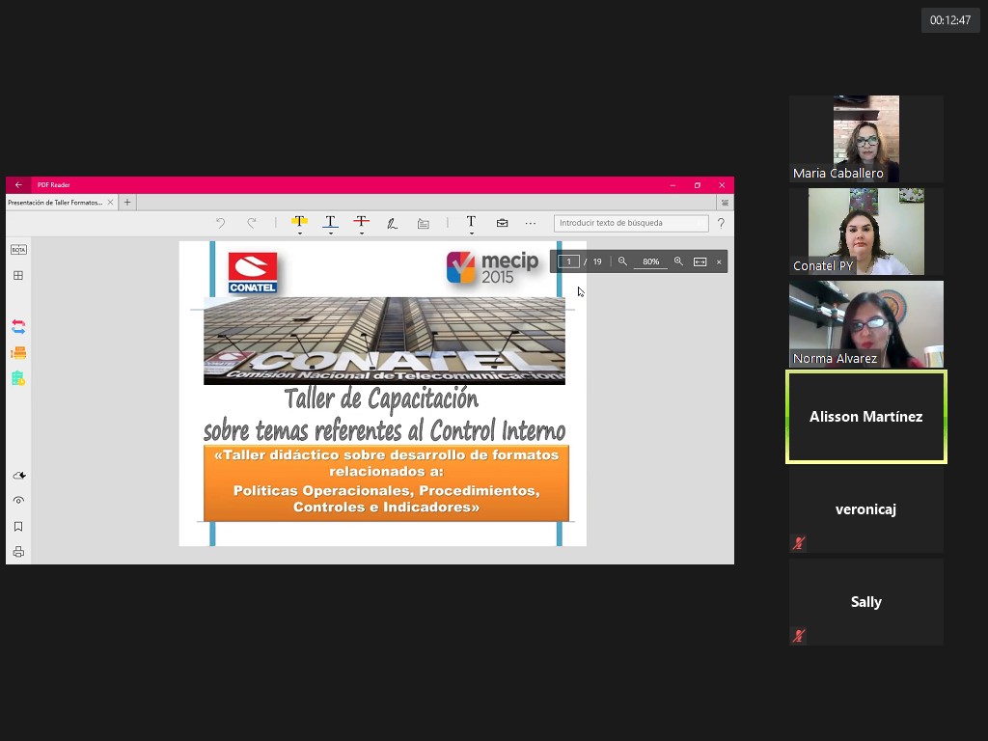Expand the add text tool dropdown arrow
The image size is (988, 741).
point(471,233)
